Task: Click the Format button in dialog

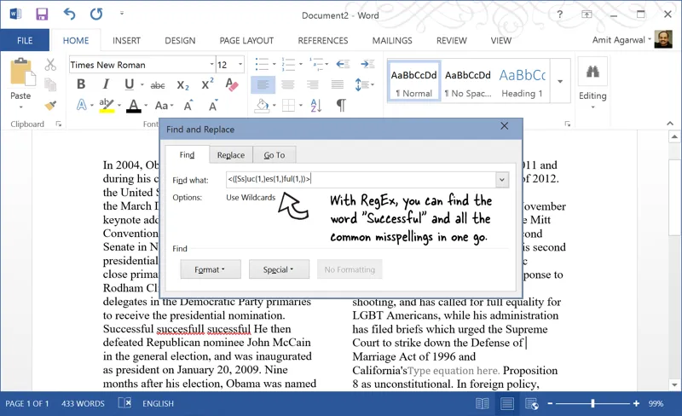Action: tap(210, 269)
